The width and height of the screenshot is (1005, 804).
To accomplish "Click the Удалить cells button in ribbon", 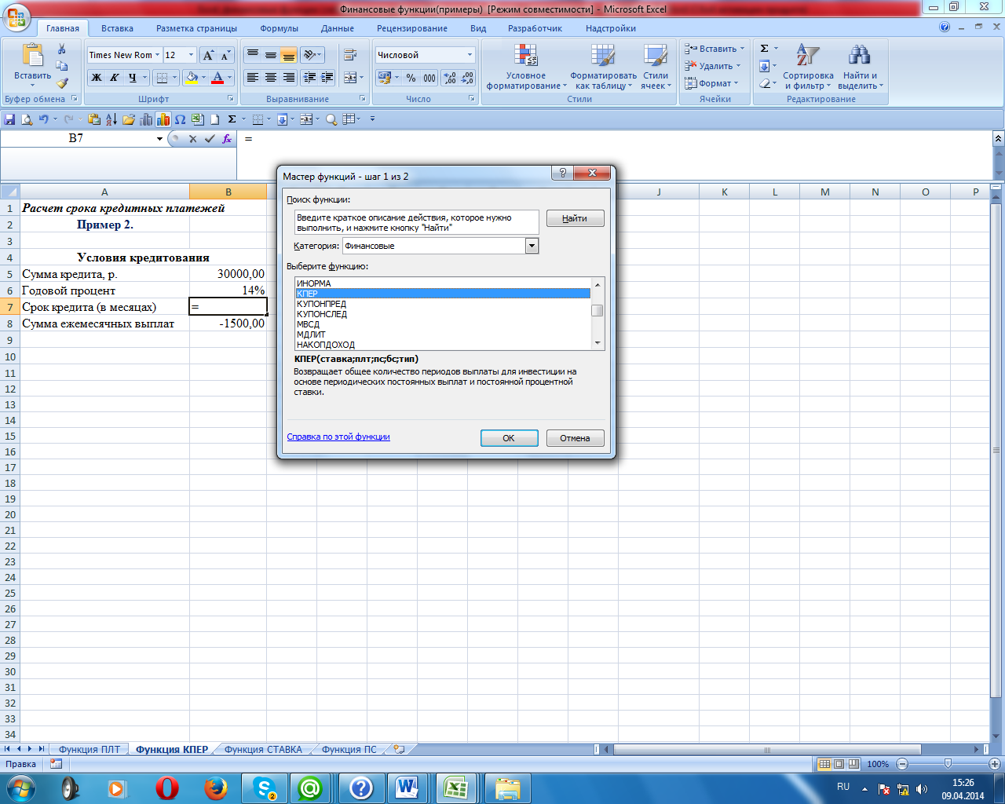I will coord(711,66).
